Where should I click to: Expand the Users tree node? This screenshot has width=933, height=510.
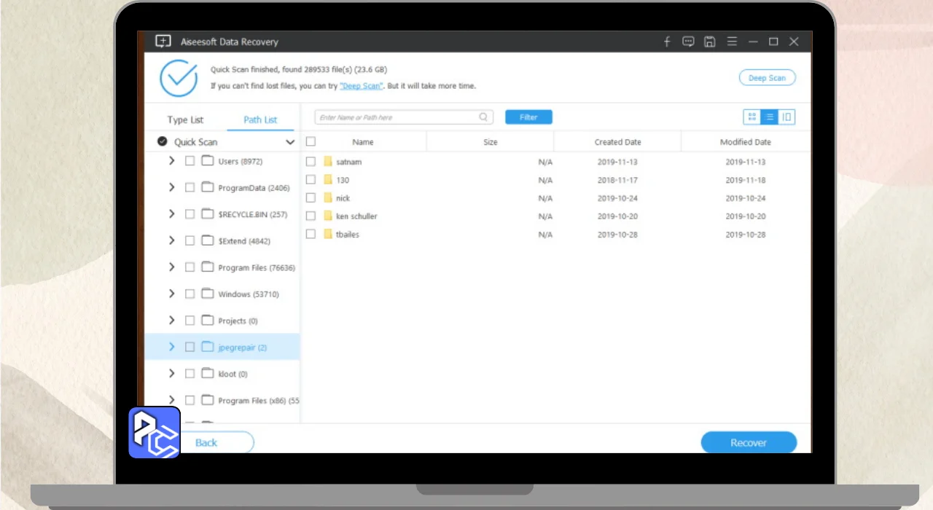pyautogui.click(x=172, y=161)
